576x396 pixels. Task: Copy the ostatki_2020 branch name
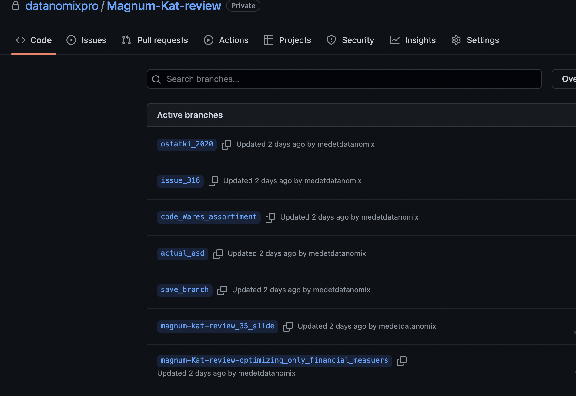click(226, 145)
